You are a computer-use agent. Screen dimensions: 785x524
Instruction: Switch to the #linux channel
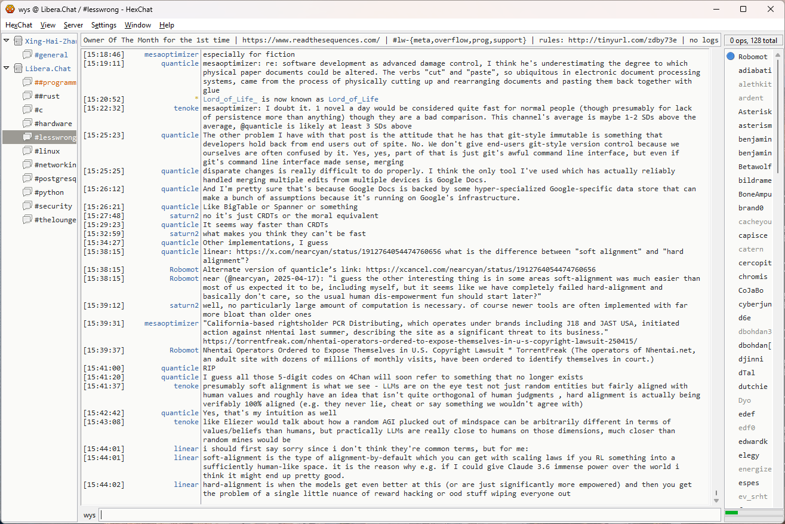pos(47,151)
